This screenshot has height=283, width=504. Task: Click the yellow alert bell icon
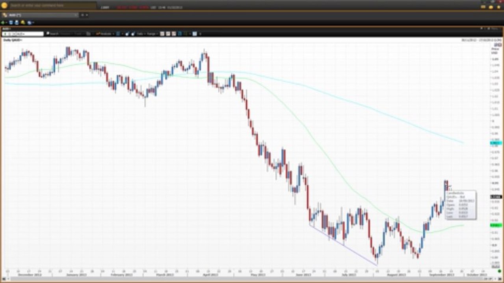[x=23, y=22]
